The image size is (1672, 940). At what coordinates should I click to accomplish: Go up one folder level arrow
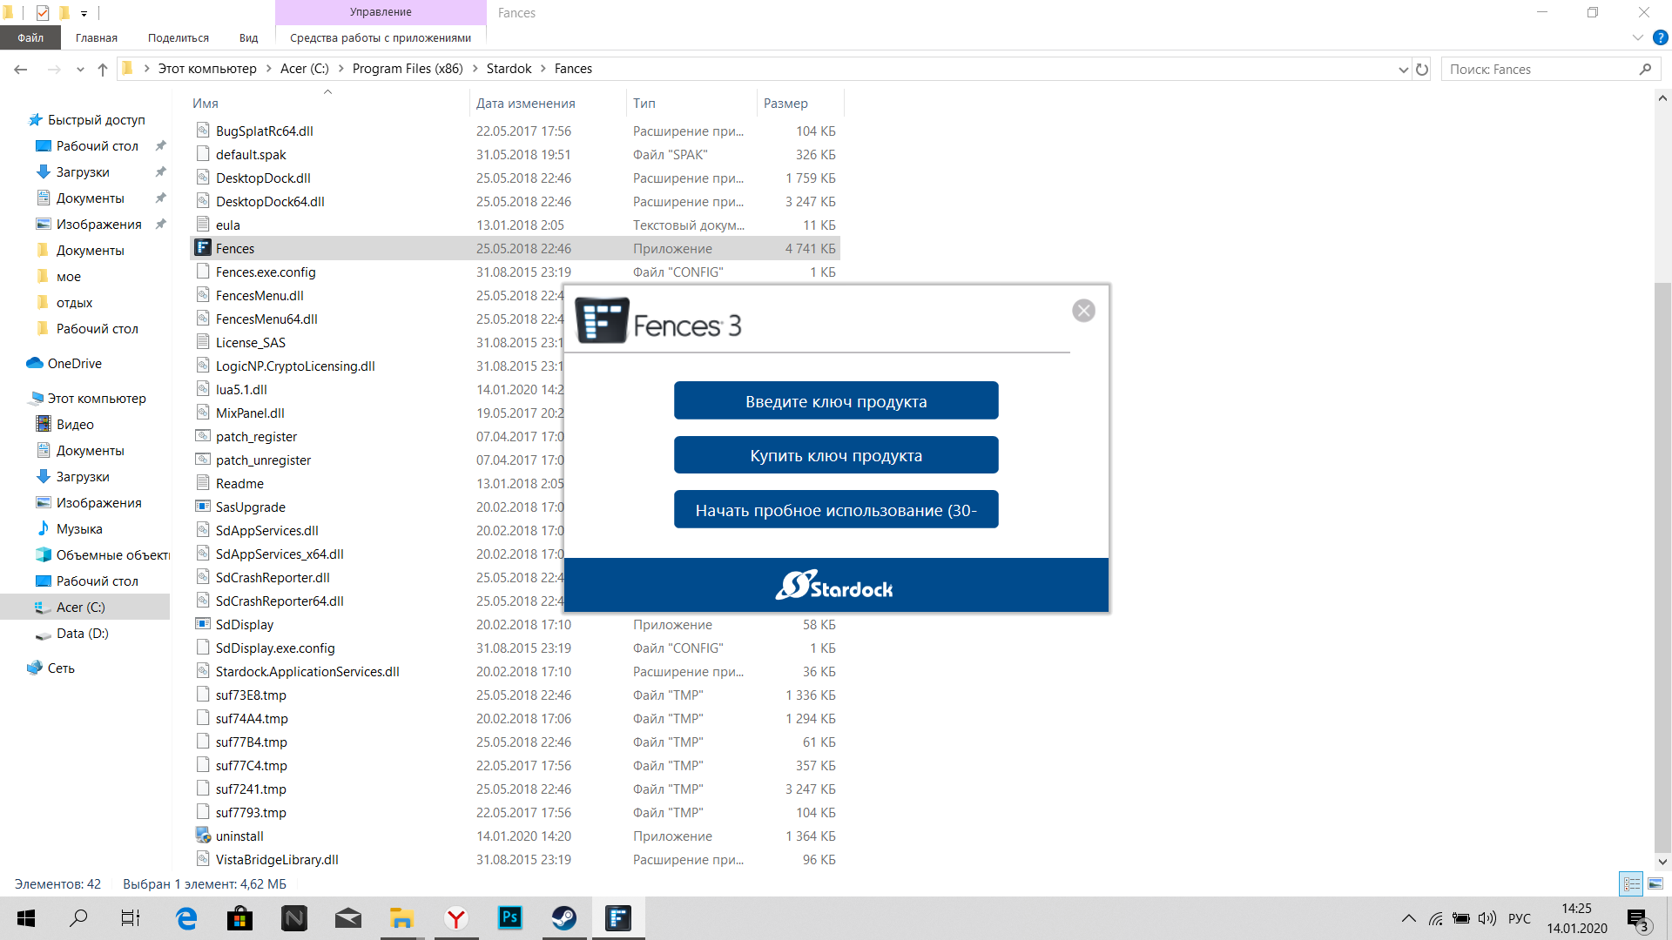(x=103, y=69)
